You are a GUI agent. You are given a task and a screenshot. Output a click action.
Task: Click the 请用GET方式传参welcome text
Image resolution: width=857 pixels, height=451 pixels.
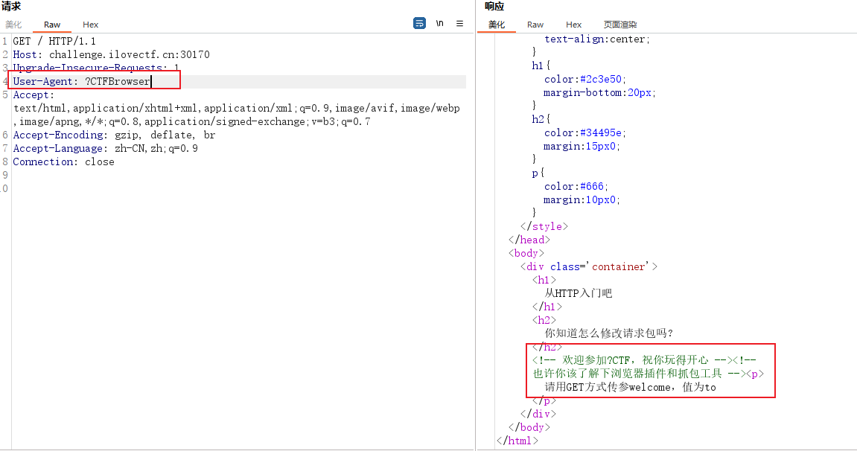tap(630, 387)
